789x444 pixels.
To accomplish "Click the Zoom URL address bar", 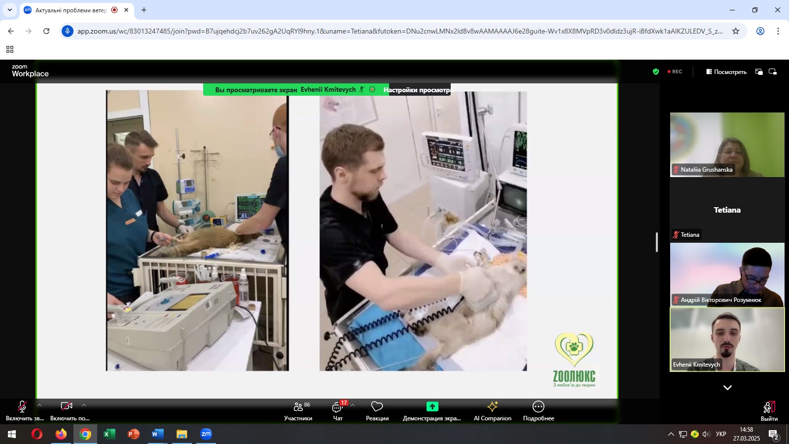I will [399, 31].
